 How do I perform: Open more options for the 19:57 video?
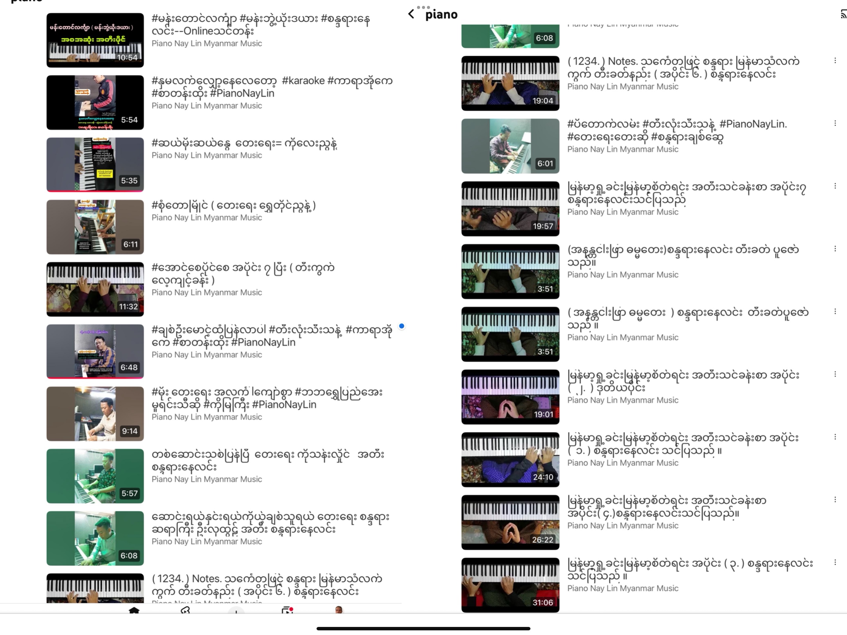coord(835,186)
